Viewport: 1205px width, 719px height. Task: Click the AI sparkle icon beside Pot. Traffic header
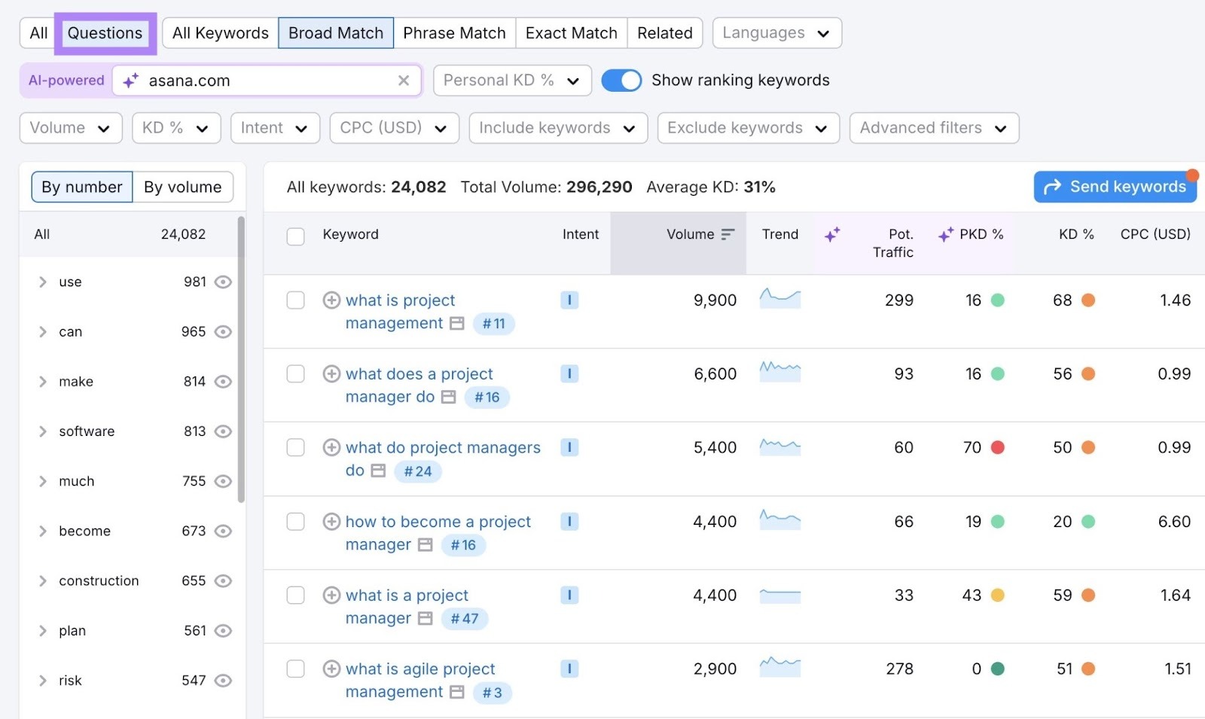pyautogui.click(x=833, y=234)
